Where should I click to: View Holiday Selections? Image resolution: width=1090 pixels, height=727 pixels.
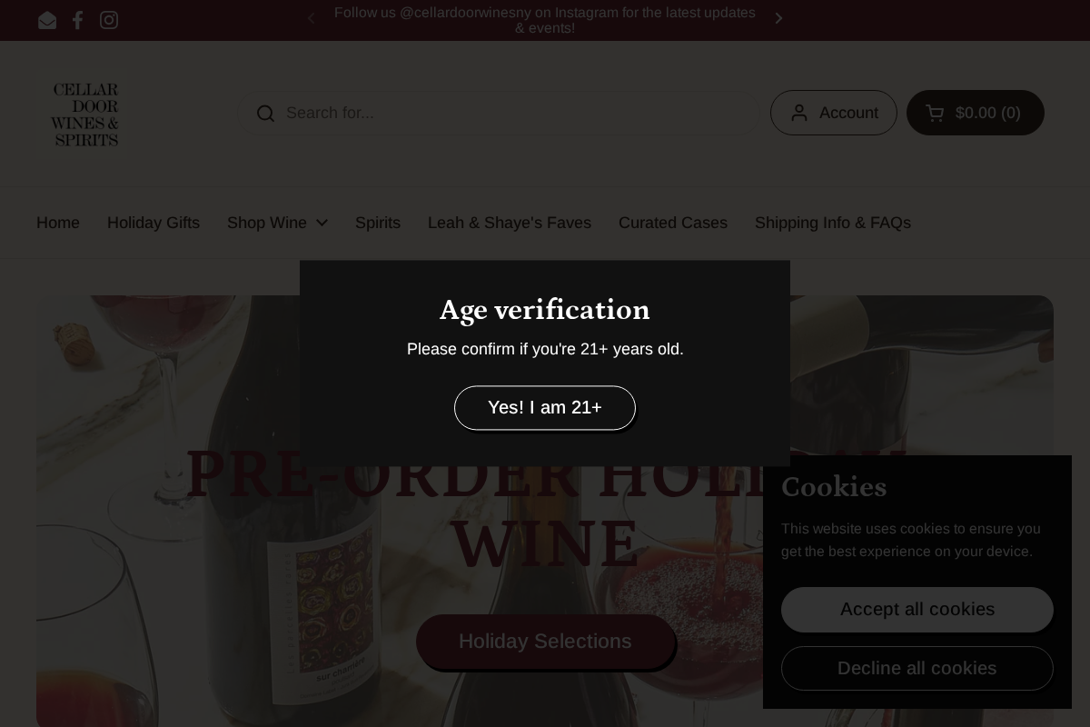[545, 642]
